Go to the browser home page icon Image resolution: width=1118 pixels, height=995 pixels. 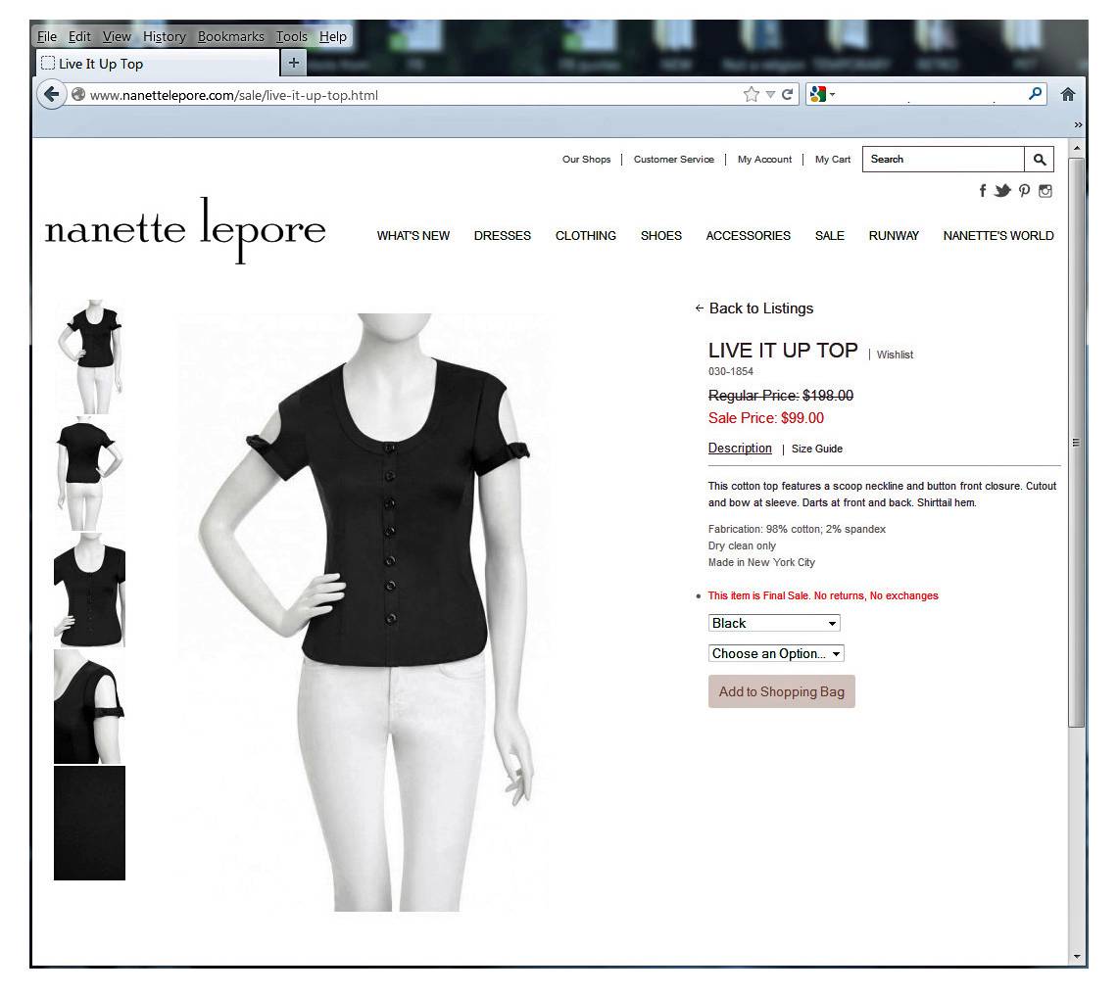pyautogui.click(x=1068, y=95)
